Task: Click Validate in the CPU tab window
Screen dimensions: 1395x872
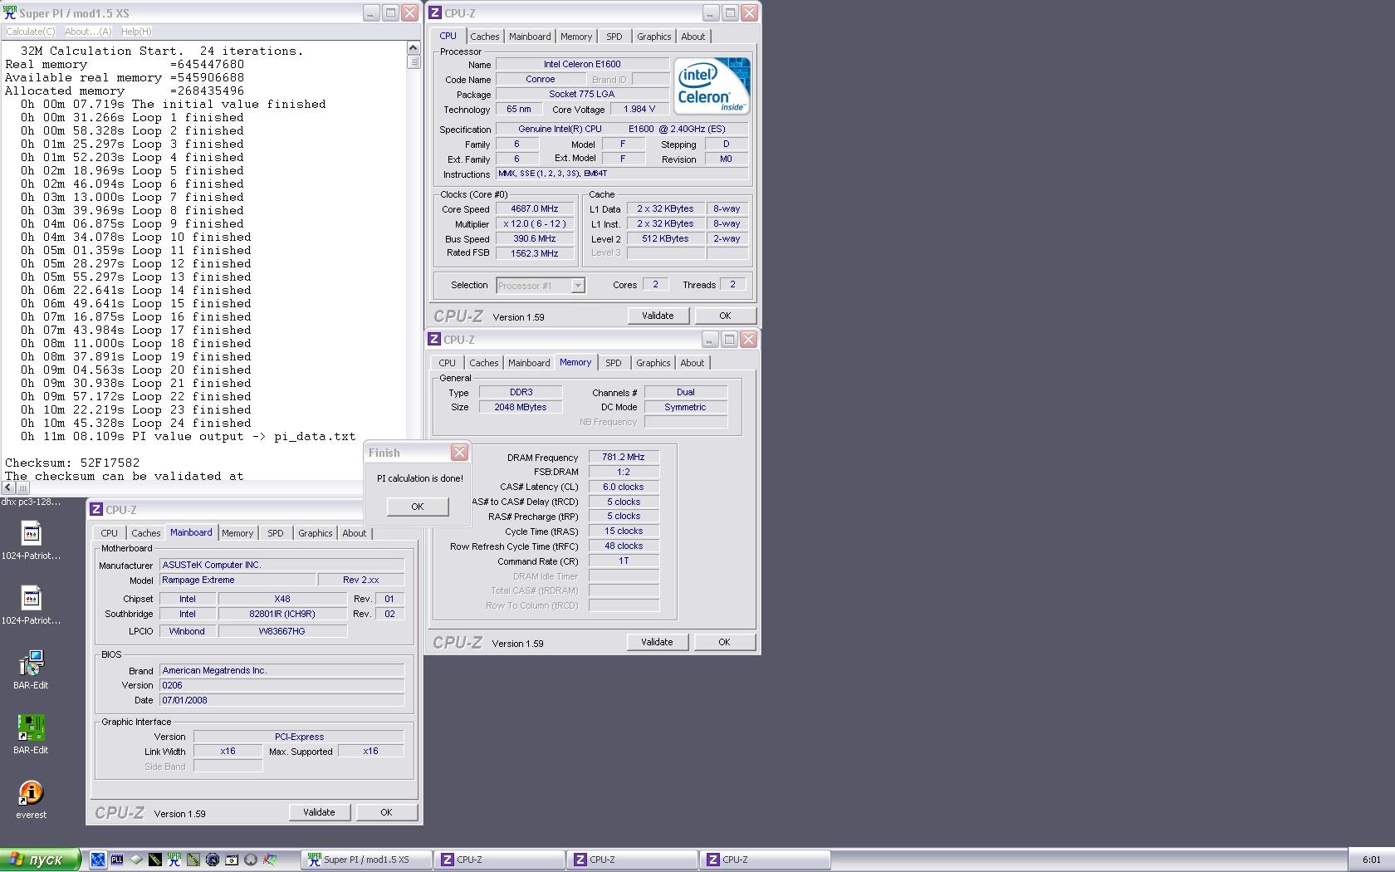Action: point(658,316)
